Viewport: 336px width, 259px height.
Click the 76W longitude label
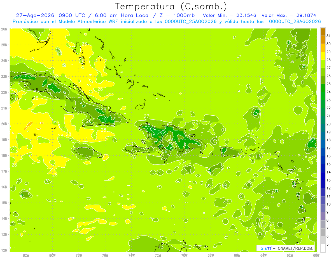(105, 255)
